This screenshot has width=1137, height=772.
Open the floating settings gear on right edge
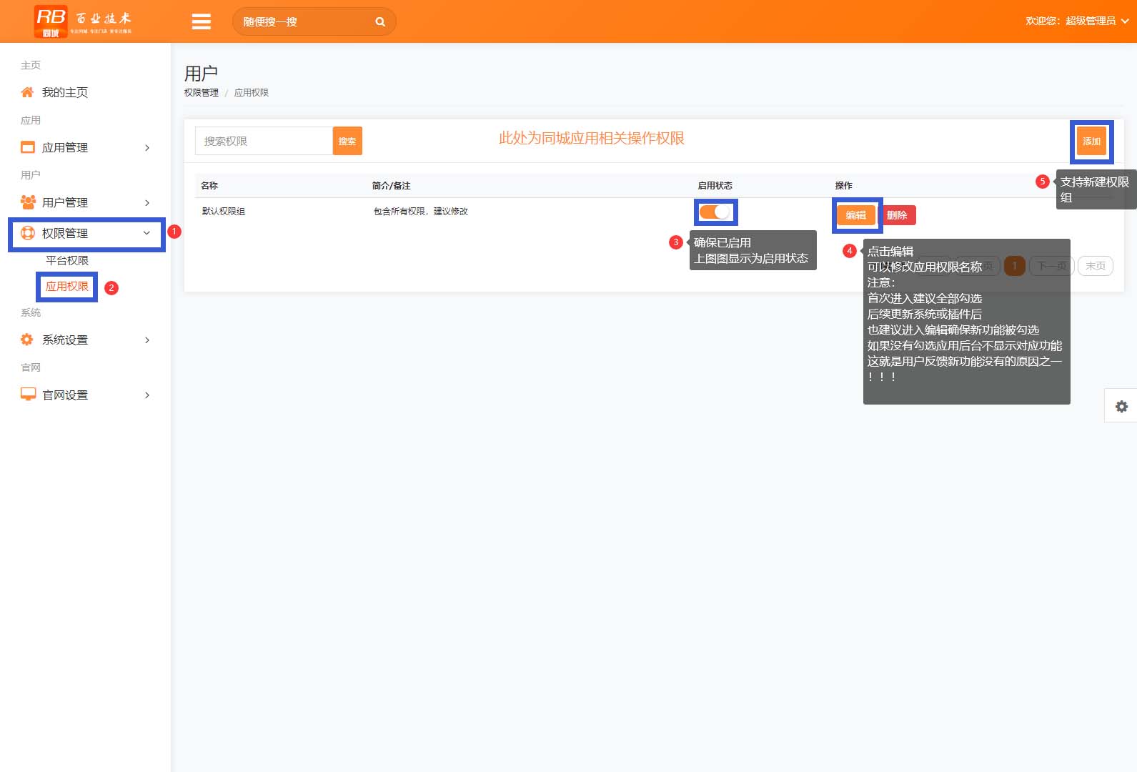pos(1121,406)
